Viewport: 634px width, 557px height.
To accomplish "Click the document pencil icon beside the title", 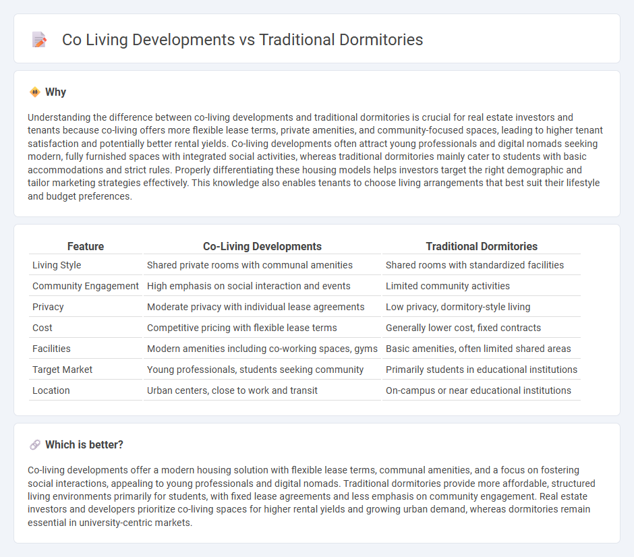I will [x=39, y=40].
